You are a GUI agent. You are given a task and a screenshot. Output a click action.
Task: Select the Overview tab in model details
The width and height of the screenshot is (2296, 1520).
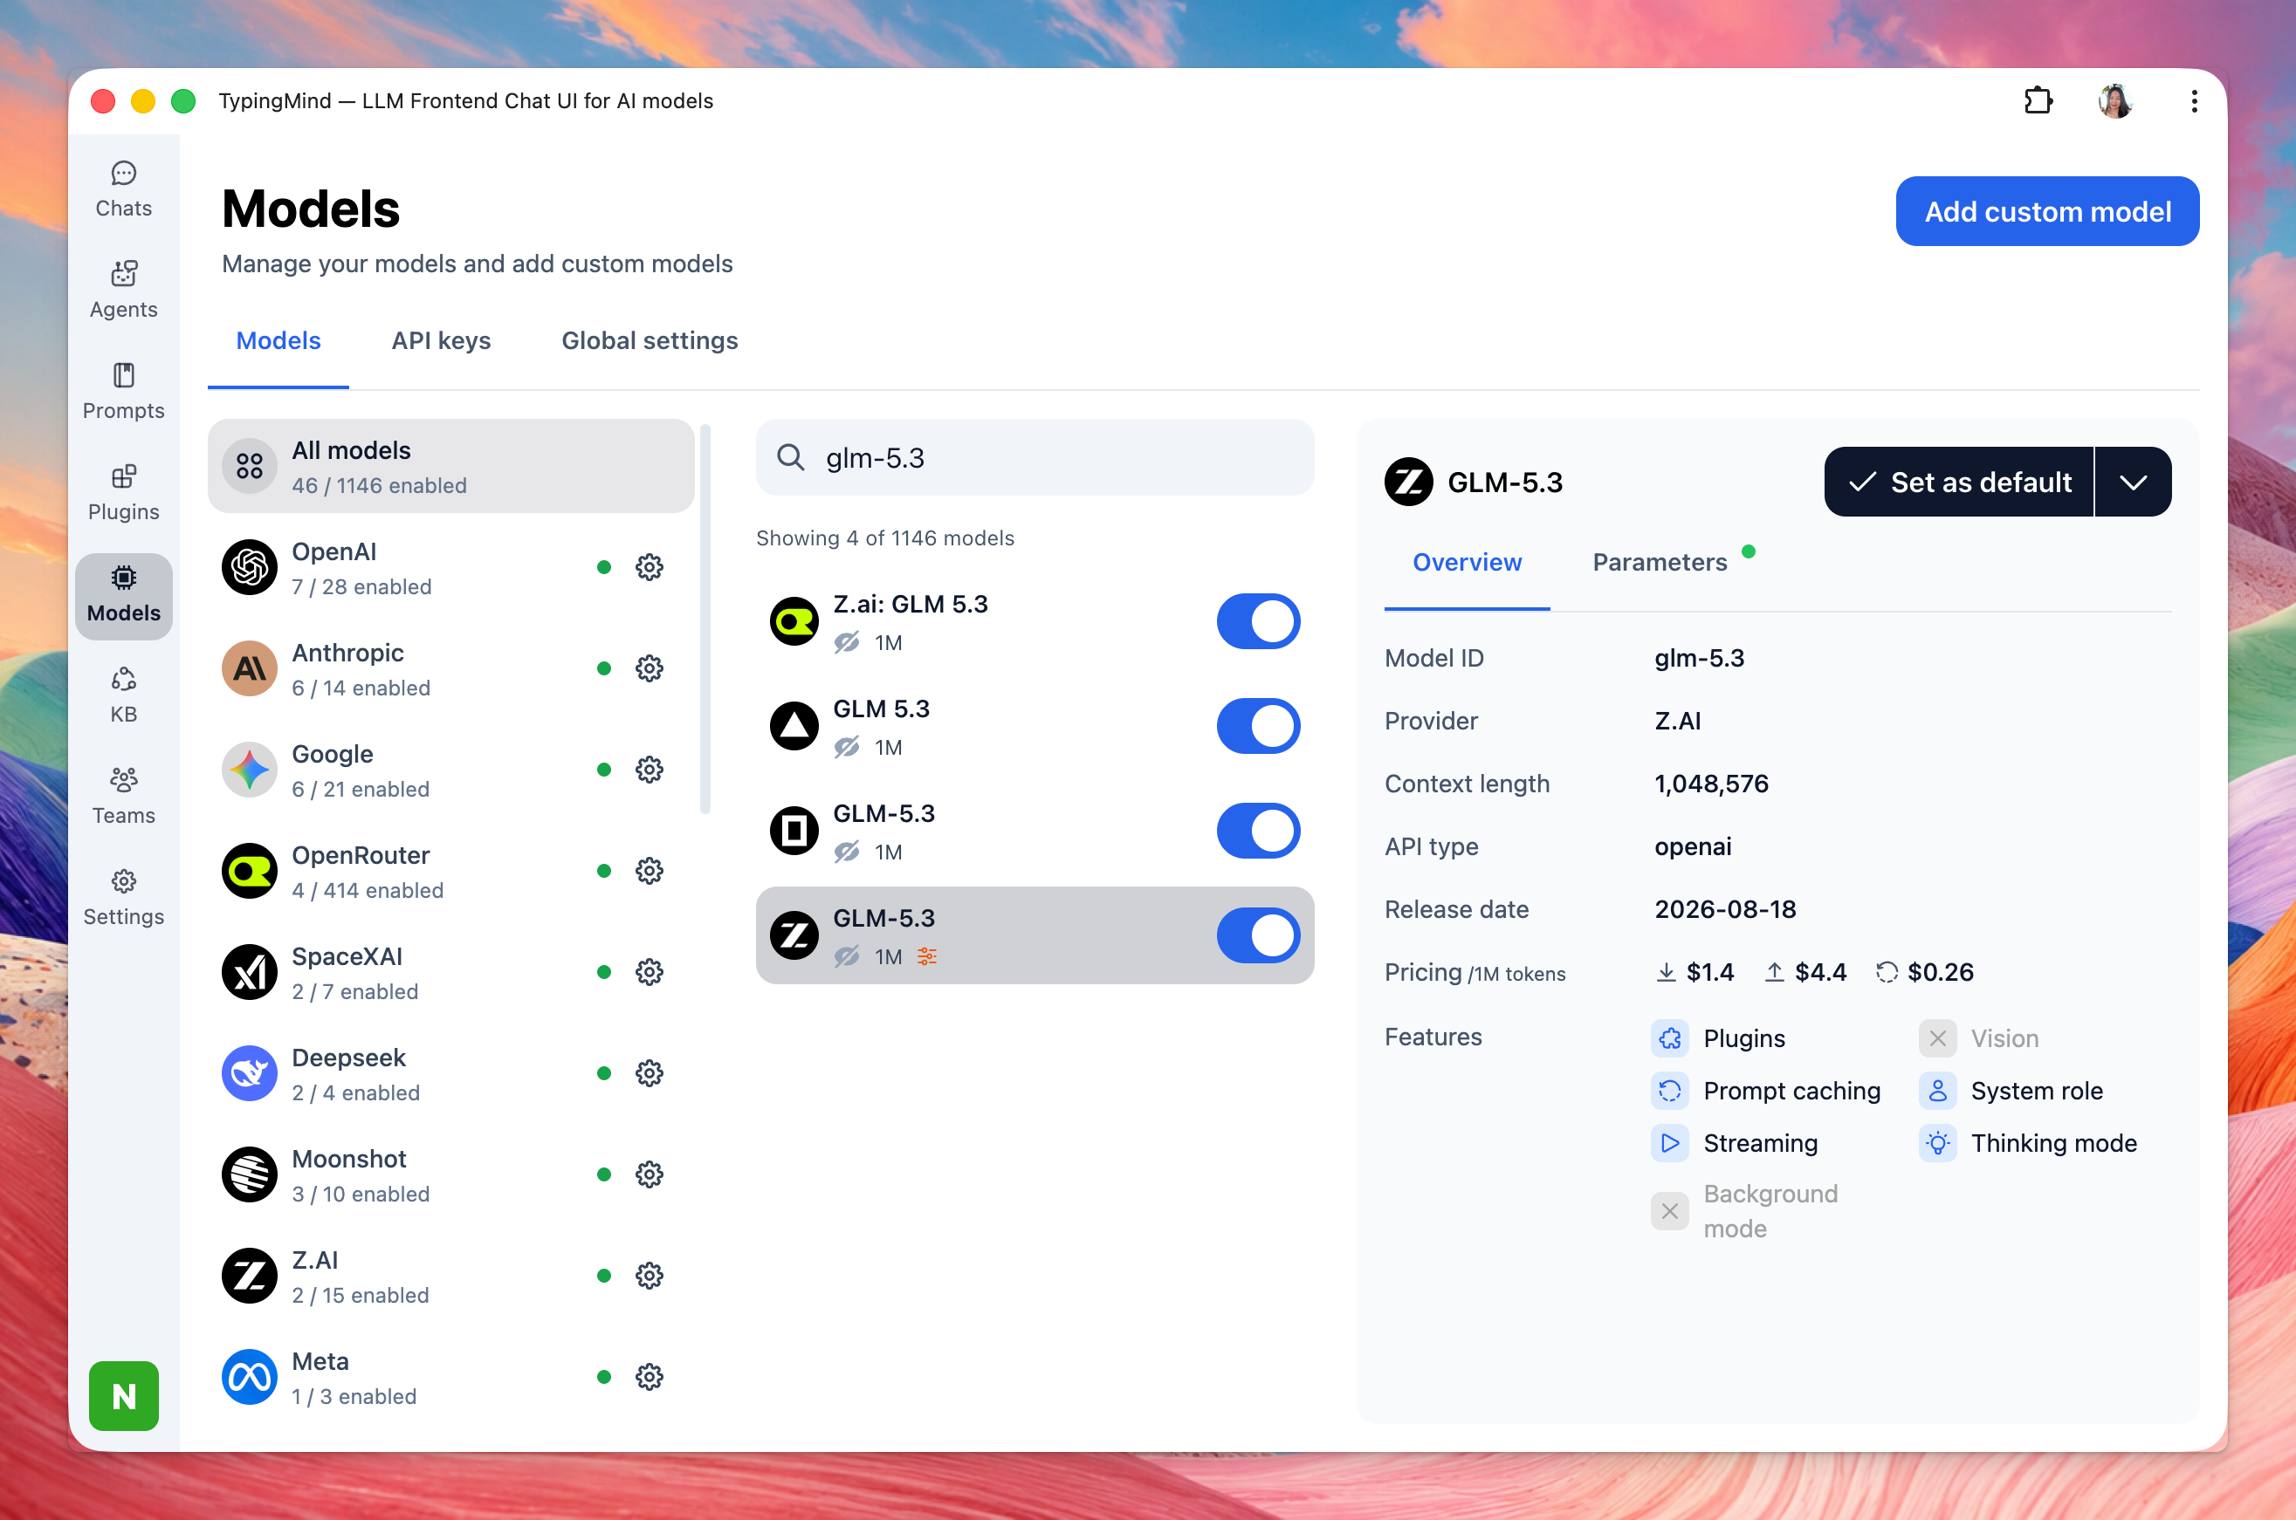1467,562
